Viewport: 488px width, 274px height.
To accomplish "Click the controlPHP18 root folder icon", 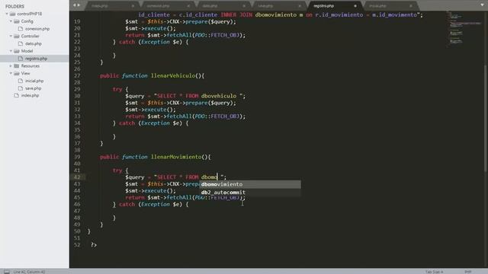I will tap(13, 14).
